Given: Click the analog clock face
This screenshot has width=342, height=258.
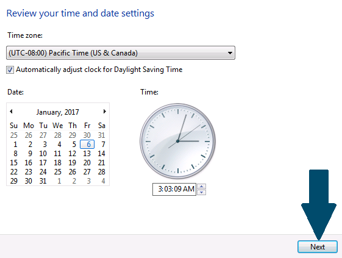Looking at the screenshot, I should pos(178,142).
